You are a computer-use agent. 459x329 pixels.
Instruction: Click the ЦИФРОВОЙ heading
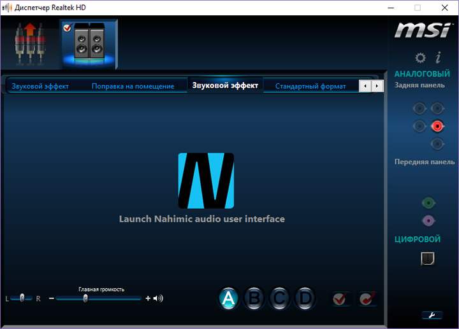[418, 239]
